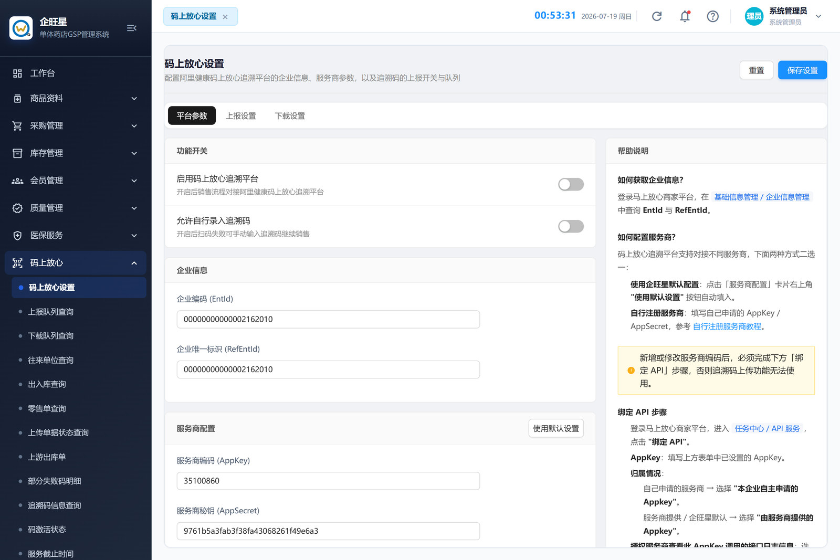Image resolution: width=840 pixels, height=560 pixels.
Task: Switch to 平台参数 tab
Action: pyautogui.click(x=192, y=116)
